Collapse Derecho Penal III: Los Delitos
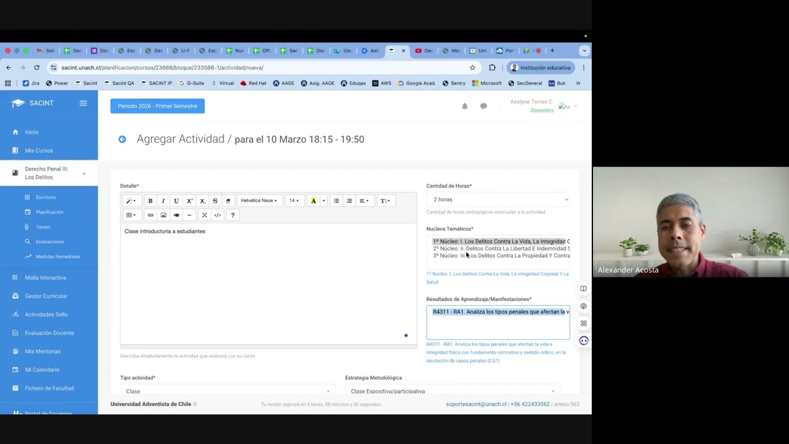 [49, 173]
